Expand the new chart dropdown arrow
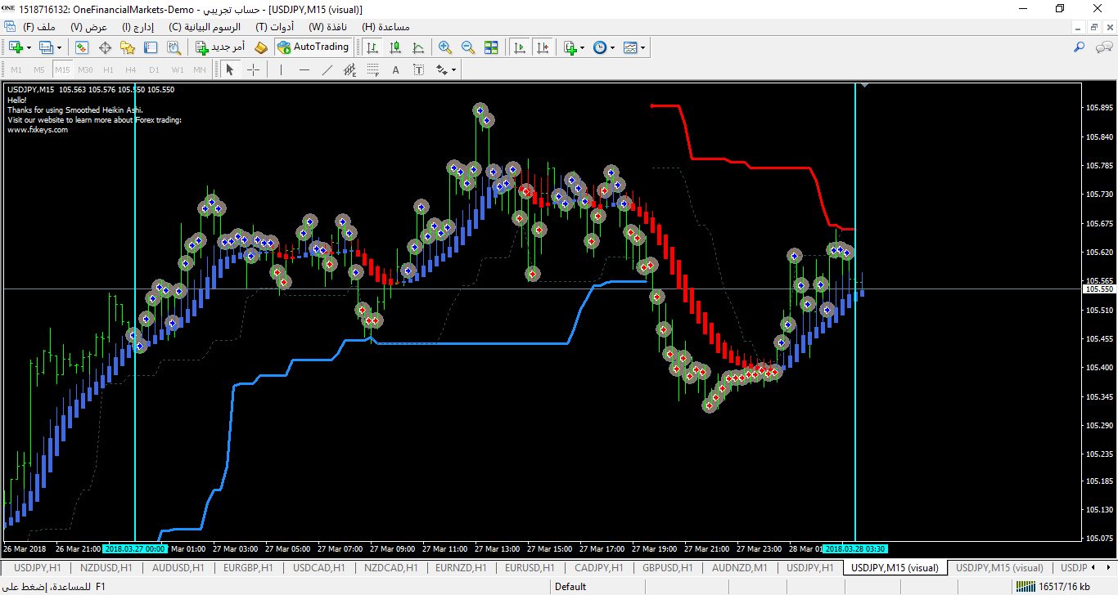 click(28, 47)
